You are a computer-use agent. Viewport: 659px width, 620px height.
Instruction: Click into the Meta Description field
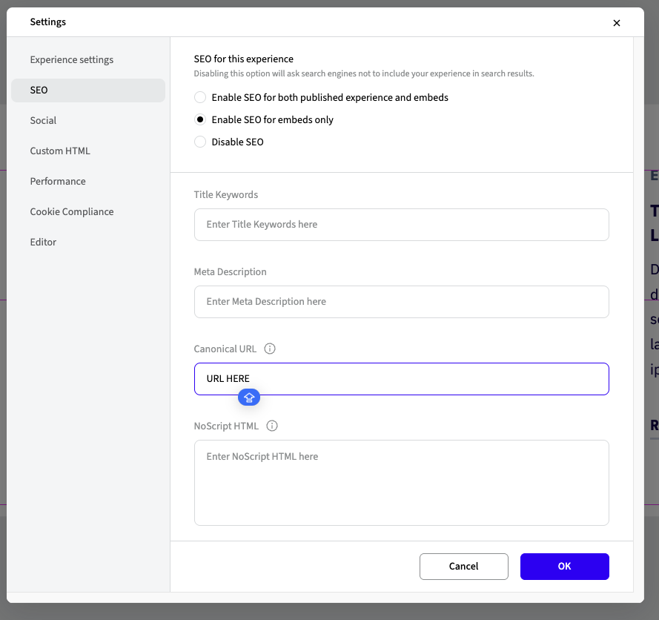pos(401,301)
